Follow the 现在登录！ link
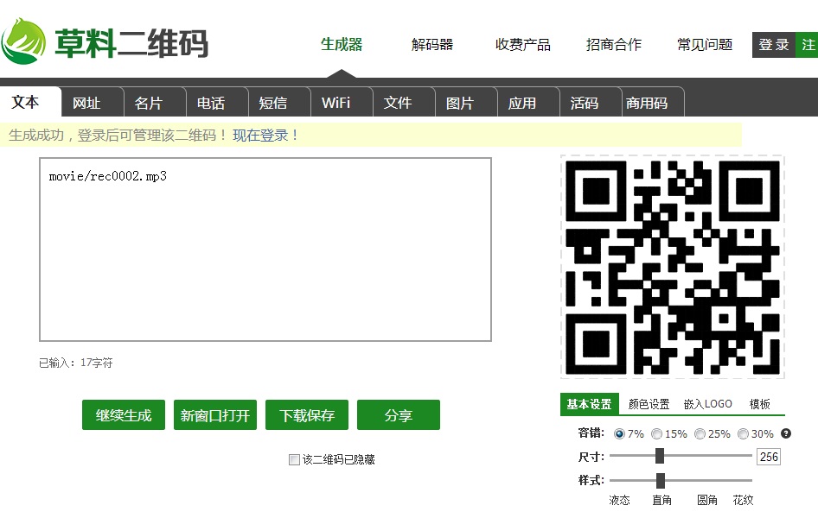Viewport: 818px width, 518px height. click(x=265, y=136)
